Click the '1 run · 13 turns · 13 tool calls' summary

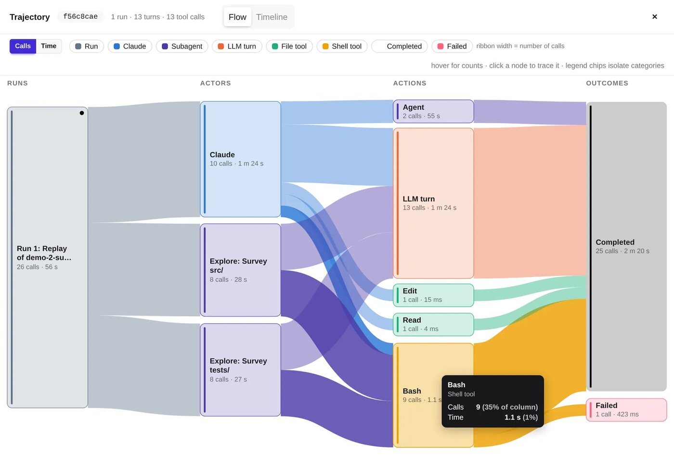pos(158,17)
